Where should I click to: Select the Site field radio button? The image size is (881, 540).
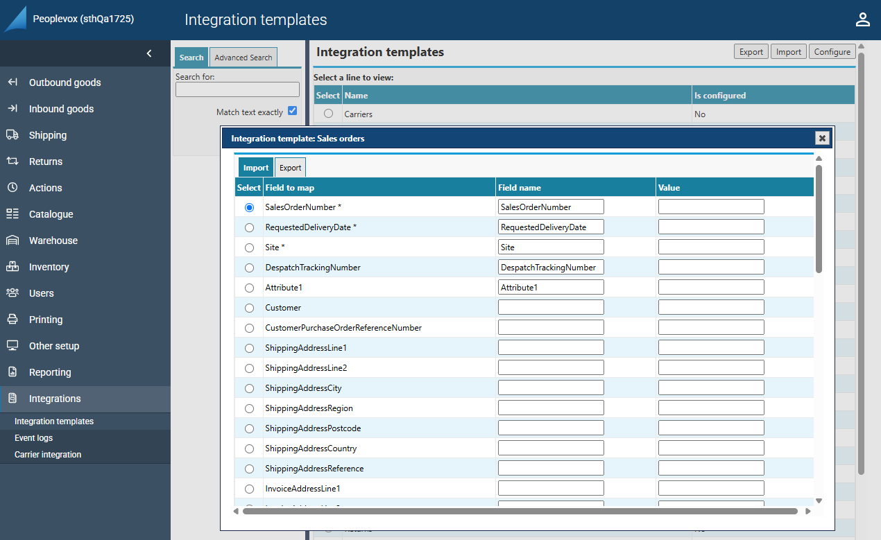249,247
